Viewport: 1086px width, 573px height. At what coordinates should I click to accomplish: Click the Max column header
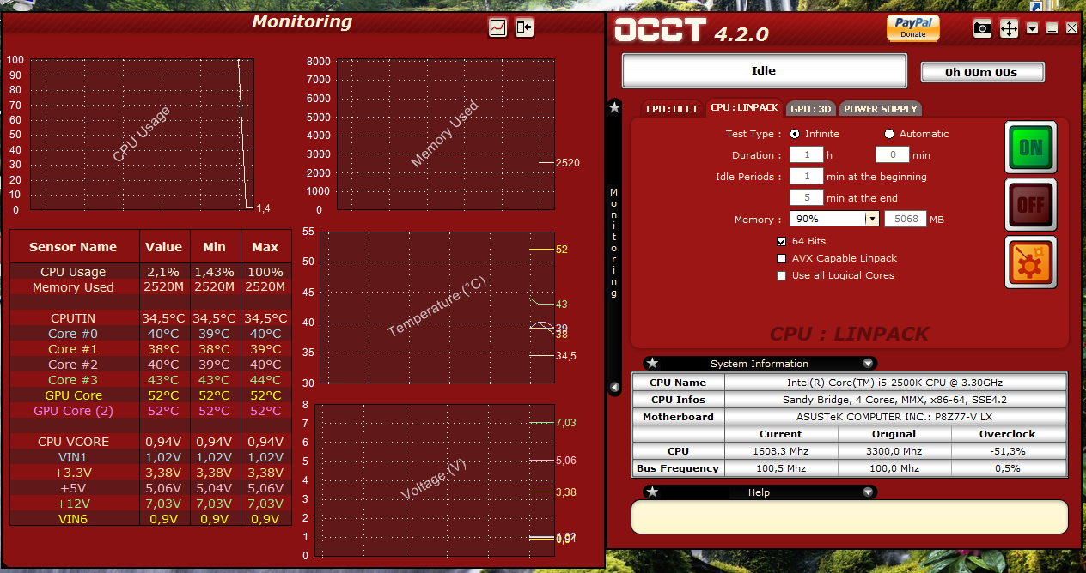(265, 247)
